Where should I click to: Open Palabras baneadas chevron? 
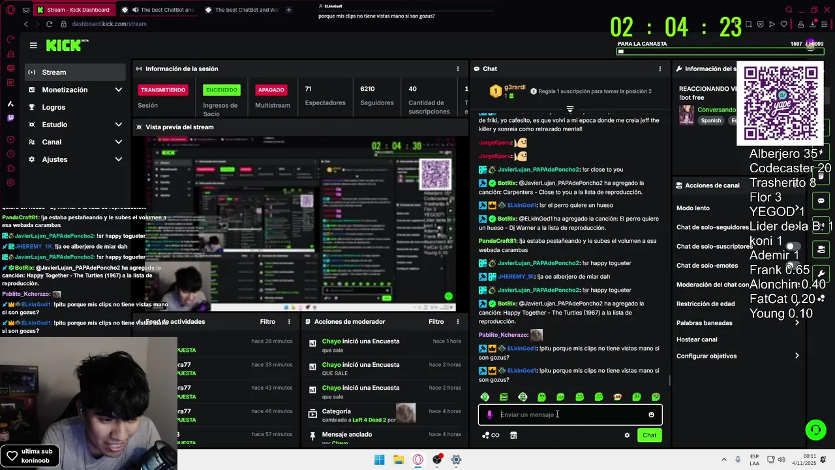point(797,323)
